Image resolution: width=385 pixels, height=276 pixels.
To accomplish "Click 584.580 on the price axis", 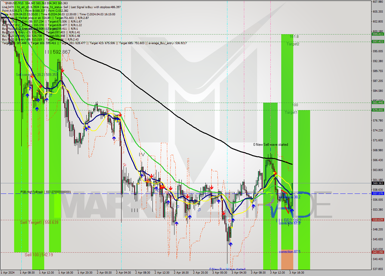I will [378, 91].
